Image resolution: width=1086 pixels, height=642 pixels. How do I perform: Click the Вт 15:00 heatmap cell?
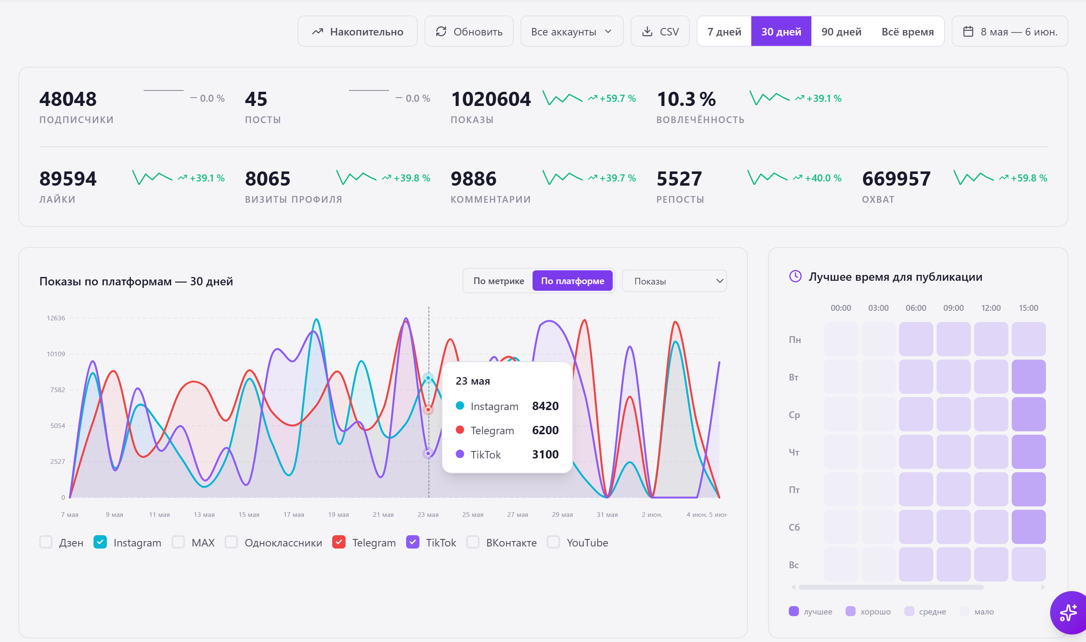click(x=1028, y=377)
